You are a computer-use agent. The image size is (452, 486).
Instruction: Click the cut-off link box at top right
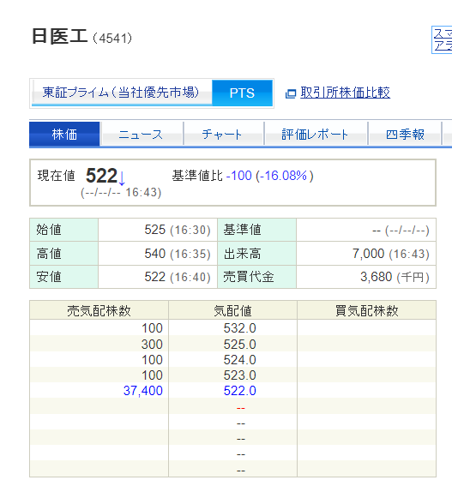click(442, 40)
